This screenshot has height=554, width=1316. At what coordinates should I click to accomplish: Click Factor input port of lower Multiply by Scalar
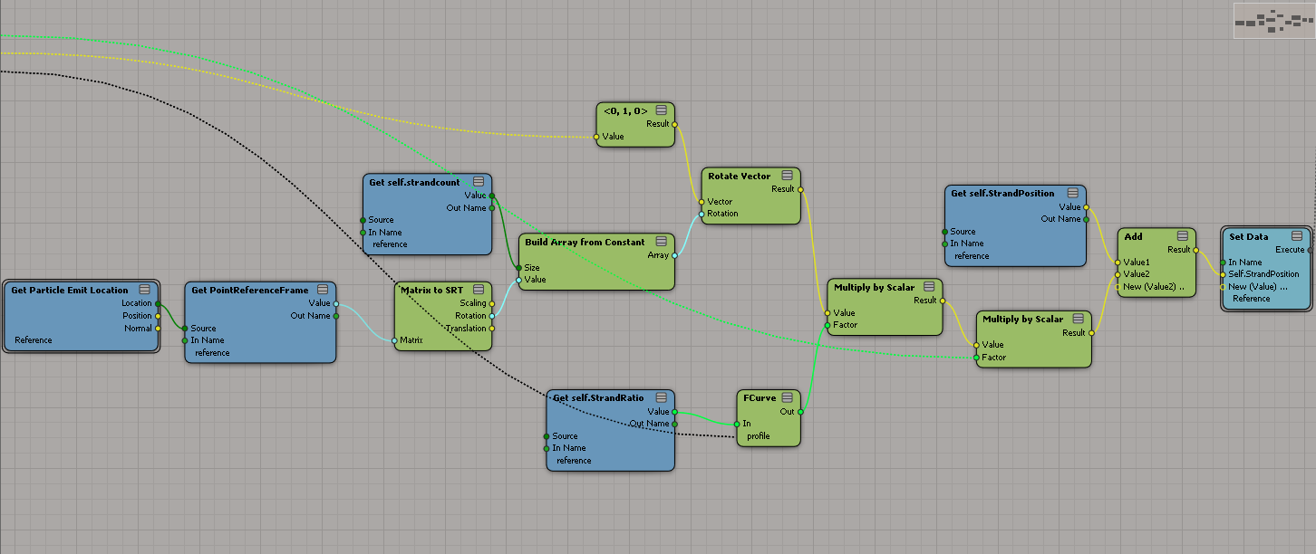(975, 358)
